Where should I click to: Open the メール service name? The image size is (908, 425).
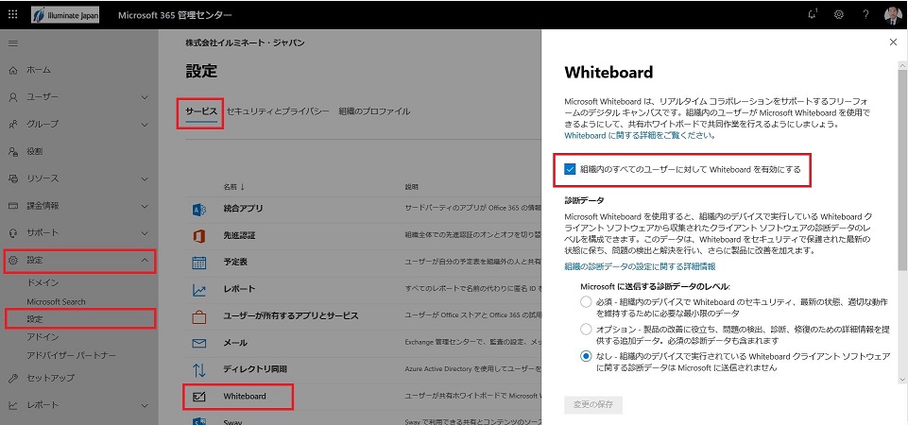(x=235, y=343)
